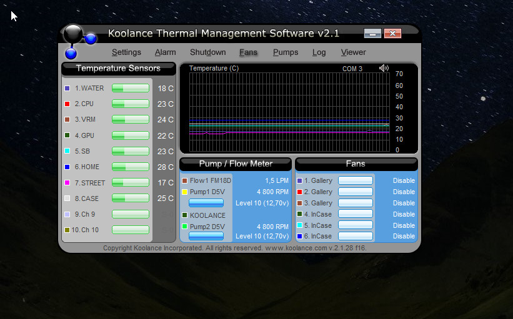Click Disable for fan 2. Gallery
The image size is (513, 319).
coord(404,192)
